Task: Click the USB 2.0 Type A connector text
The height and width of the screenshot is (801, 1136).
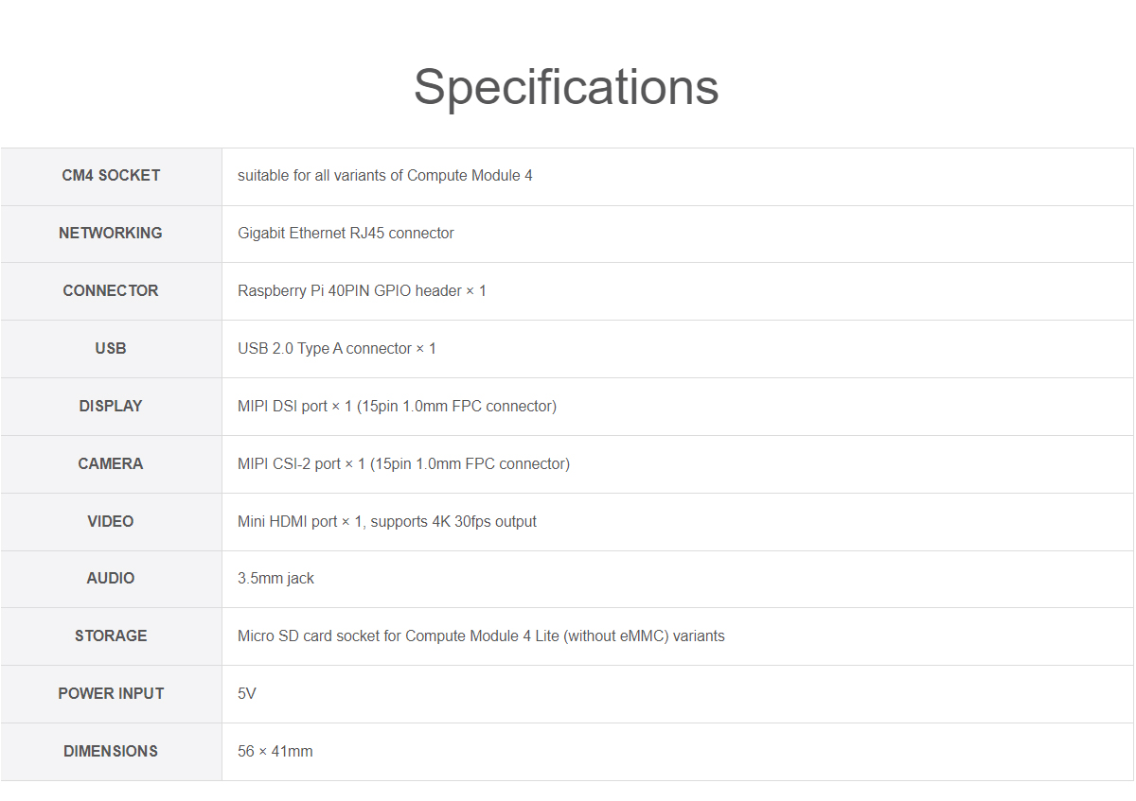Action: pos(337,348)
